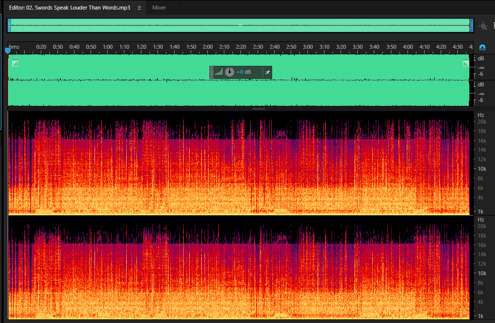This screenshot has height=323, width=495.
Task: Click the lower spectrogram Hz label
Action: point(481,220)
